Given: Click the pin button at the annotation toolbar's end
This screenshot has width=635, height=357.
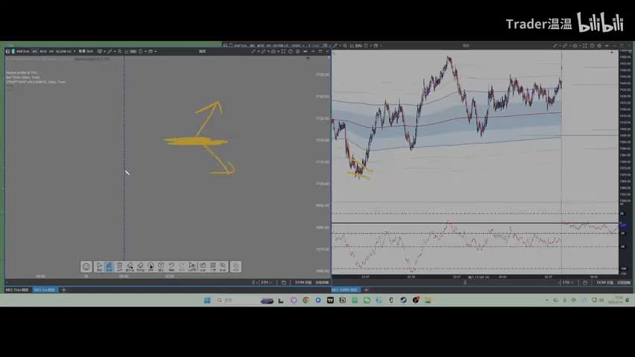Looking at the screenshot, I should [x=236, y=266].
